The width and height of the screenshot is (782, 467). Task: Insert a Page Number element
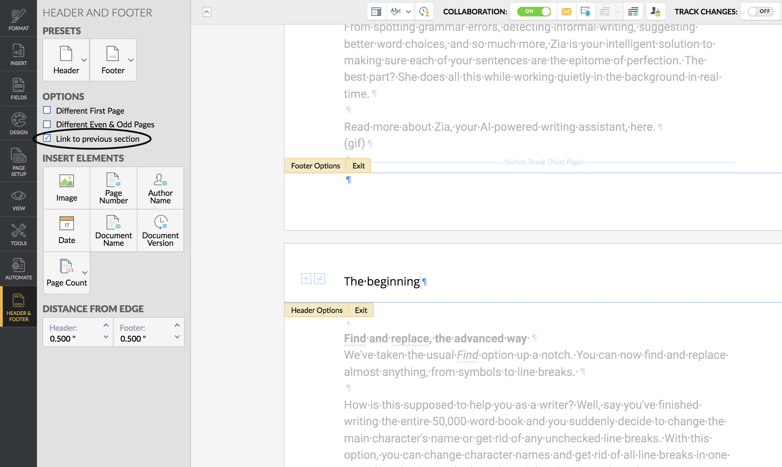114,188
